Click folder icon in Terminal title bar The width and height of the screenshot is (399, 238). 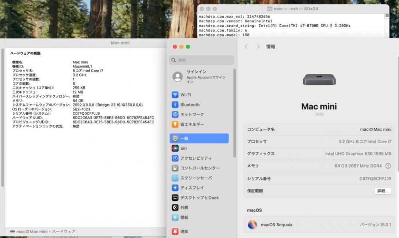(x=269, y=9)
